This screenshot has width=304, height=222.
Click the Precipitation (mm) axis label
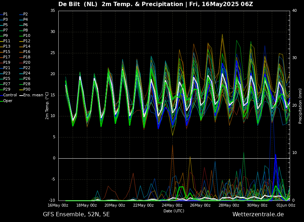point(300,106)
